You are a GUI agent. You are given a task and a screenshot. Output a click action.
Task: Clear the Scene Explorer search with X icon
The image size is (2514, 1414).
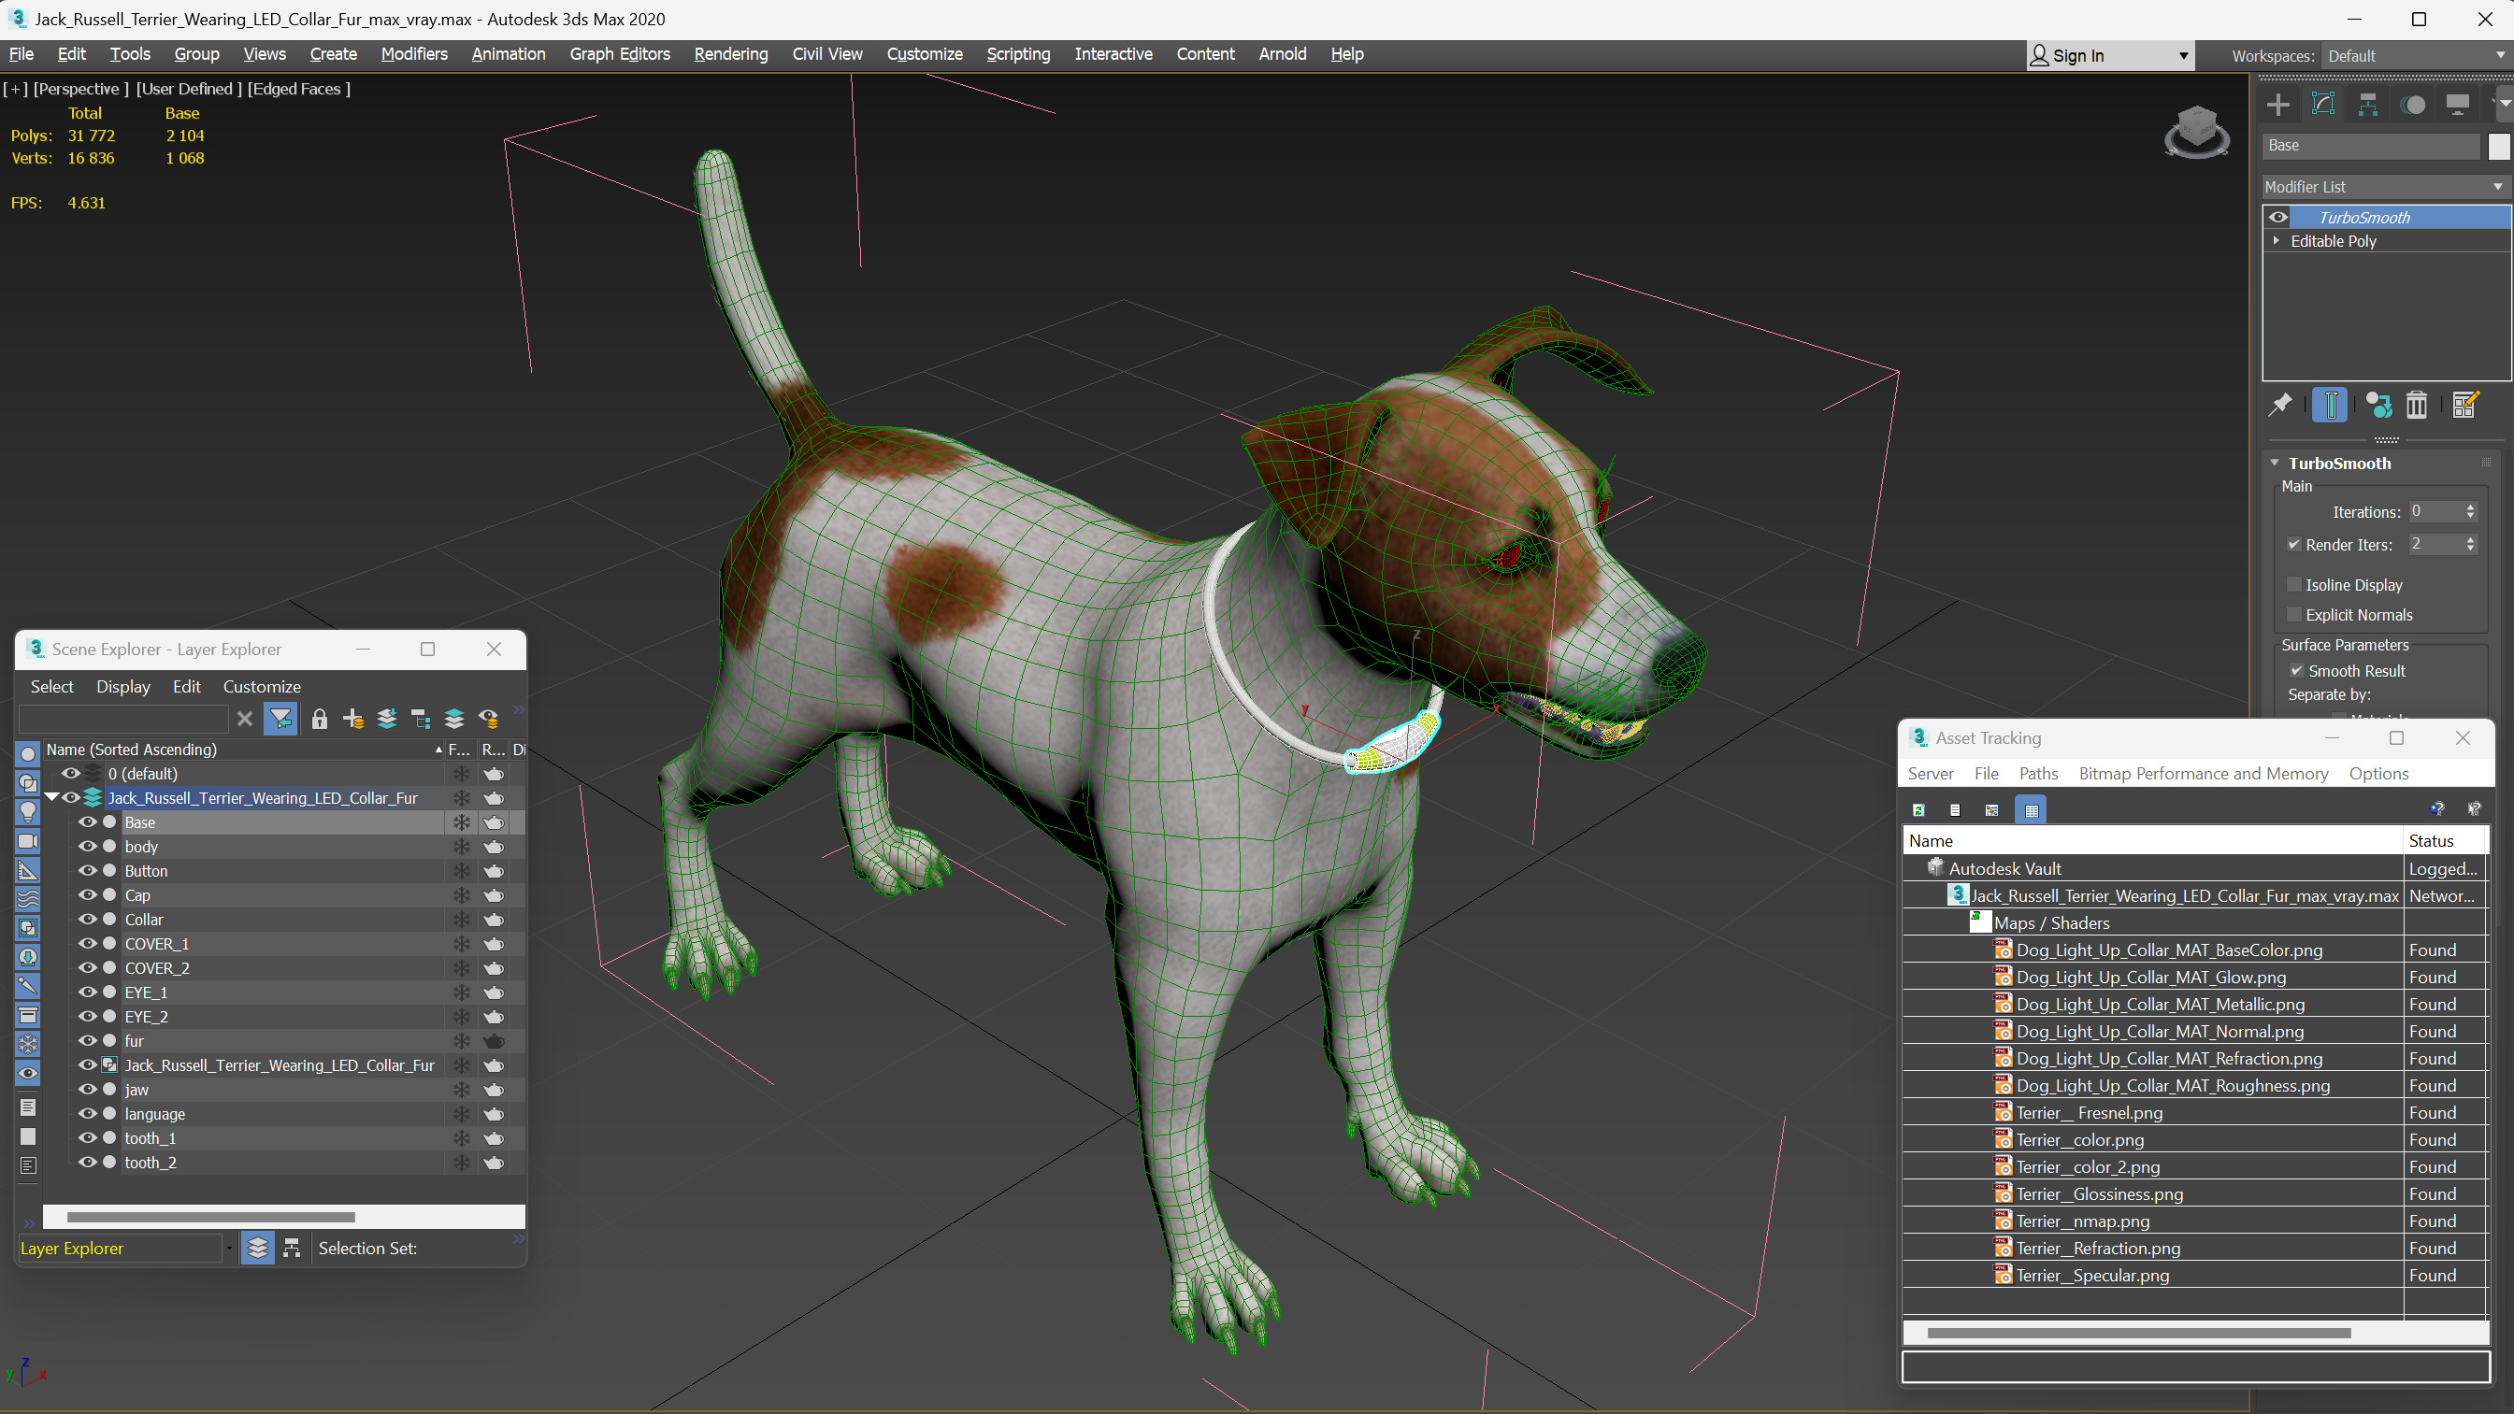(245, 720)
